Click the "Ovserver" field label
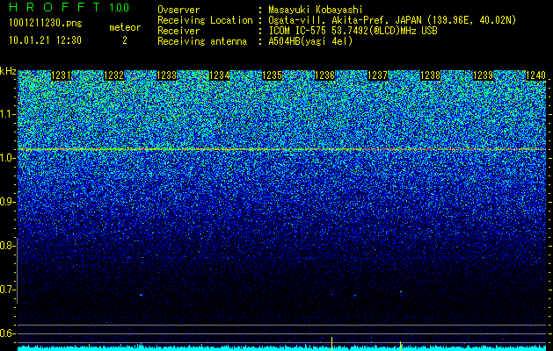The height and width of the screenshot is (351, 553). (178, 10)
